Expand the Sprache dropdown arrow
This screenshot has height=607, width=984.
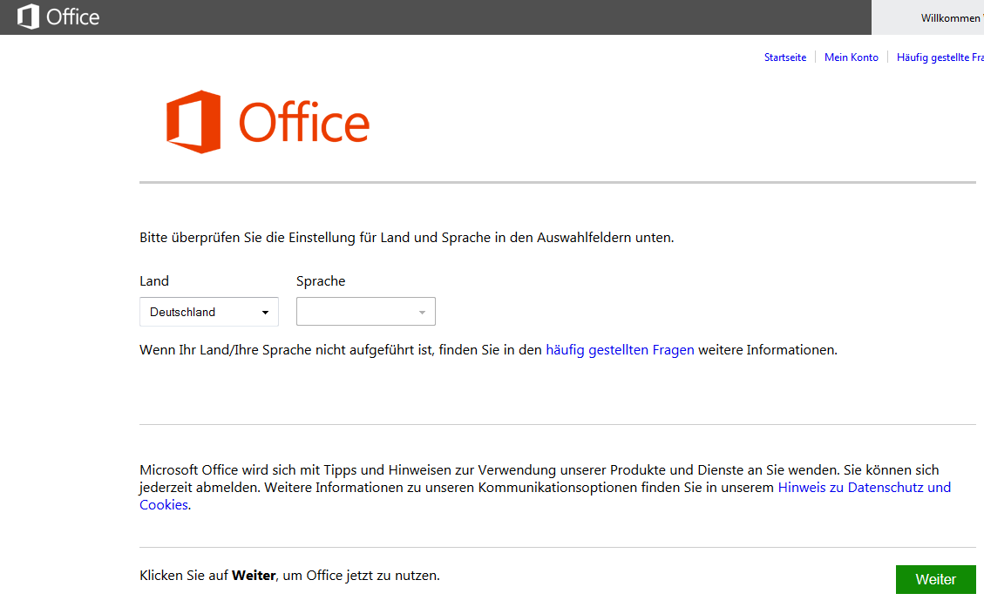coord(422,313)
